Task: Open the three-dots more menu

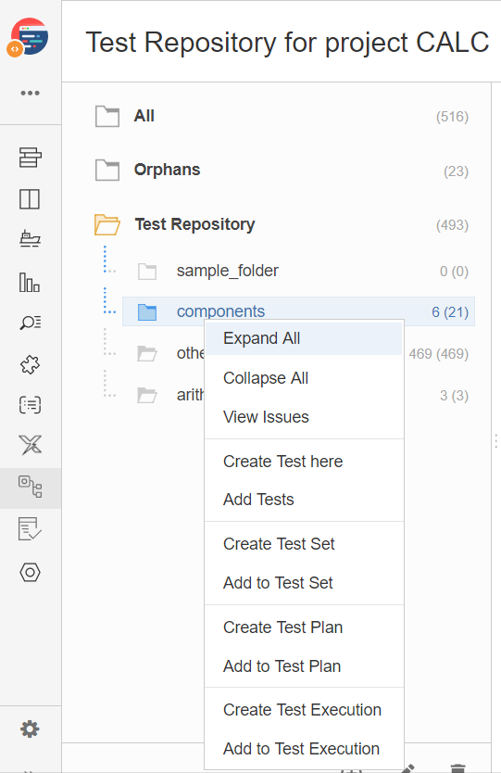Action: [30, 93]
